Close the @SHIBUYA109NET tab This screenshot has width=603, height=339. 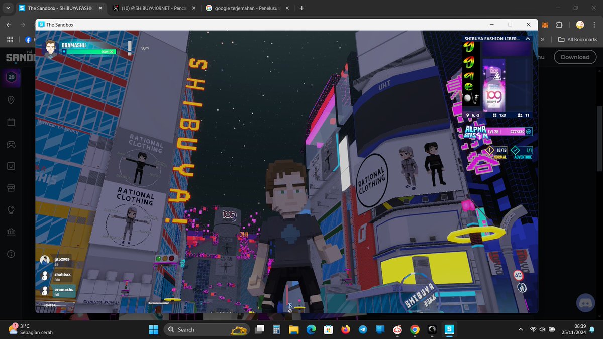click(193, 8)
